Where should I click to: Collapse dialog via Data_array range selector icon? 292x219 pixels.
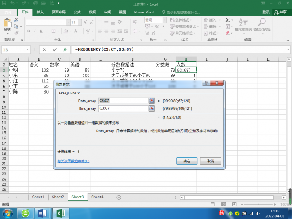coord(151,101)
